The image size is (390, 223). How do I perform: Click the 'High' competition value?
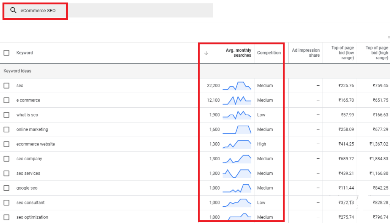(262, 144)
